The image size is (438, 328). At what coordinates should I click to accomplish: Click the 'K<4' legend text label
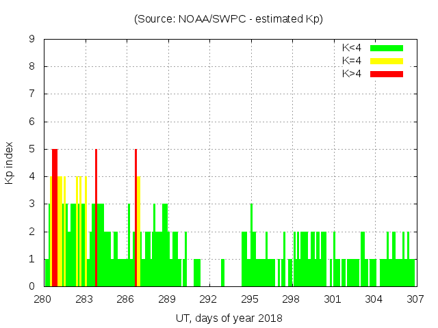tap(352, 48)
